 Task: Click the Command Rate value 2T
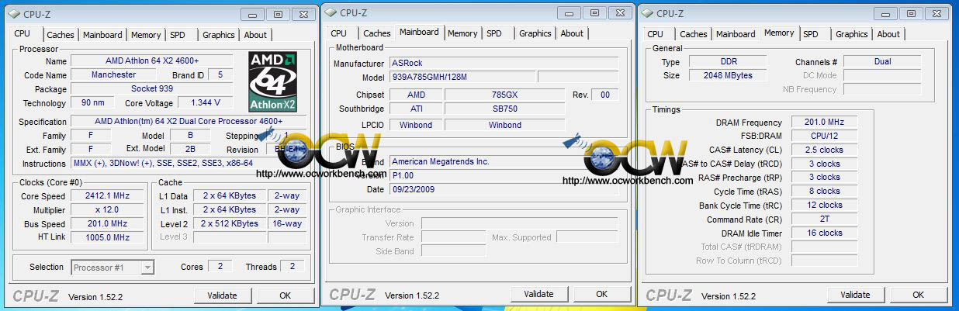824,220
